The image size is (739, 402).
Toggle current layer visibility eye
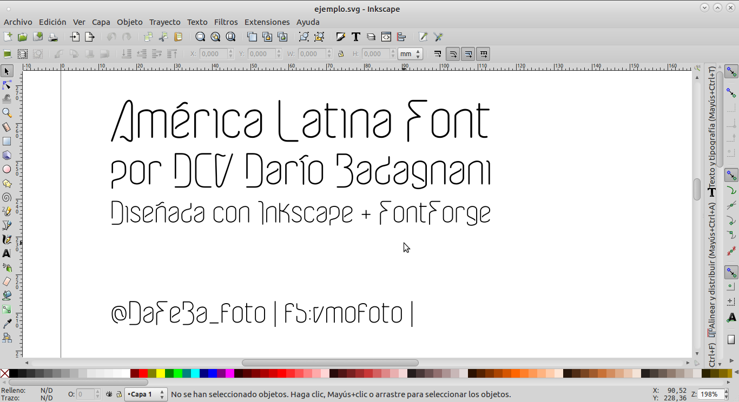(x=109, y=394)
